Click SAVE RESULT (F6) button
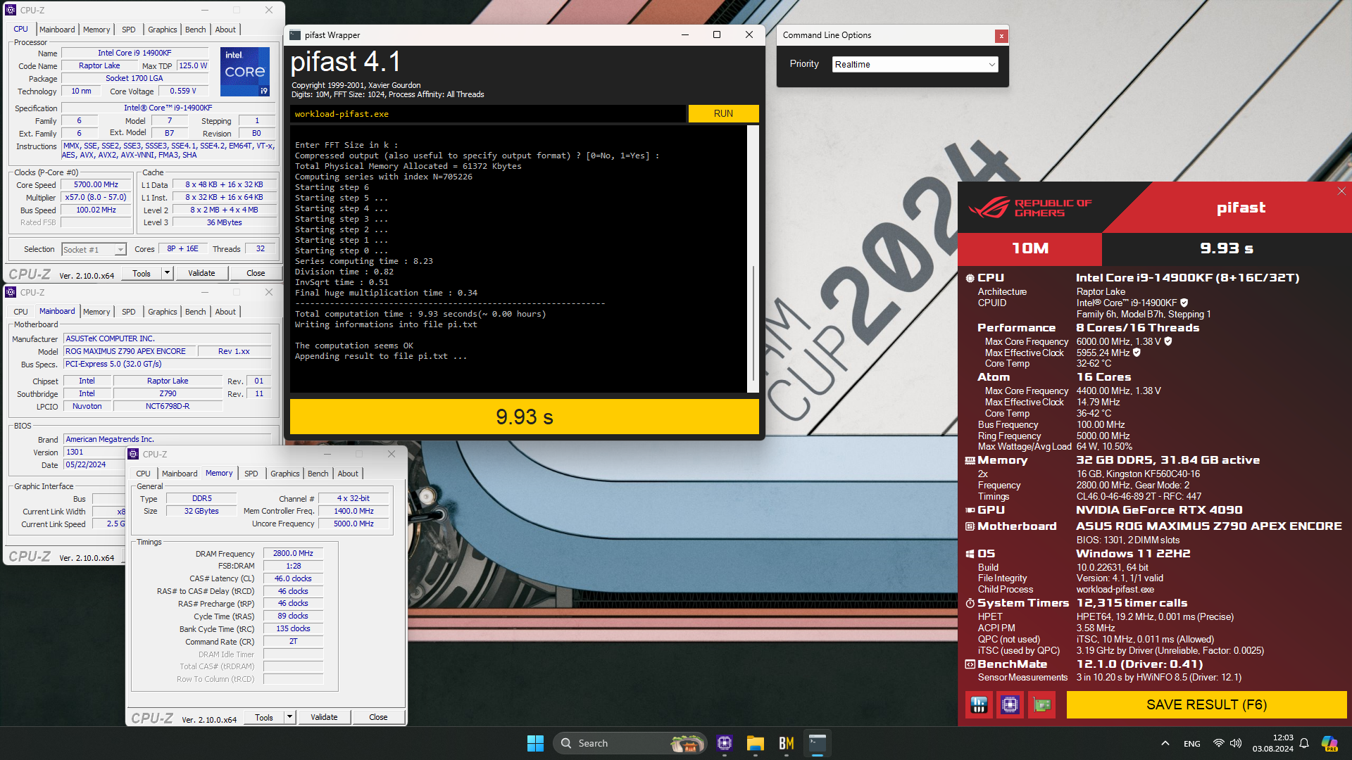This screenshot has width=1352, height=760. coord(1206,704)
